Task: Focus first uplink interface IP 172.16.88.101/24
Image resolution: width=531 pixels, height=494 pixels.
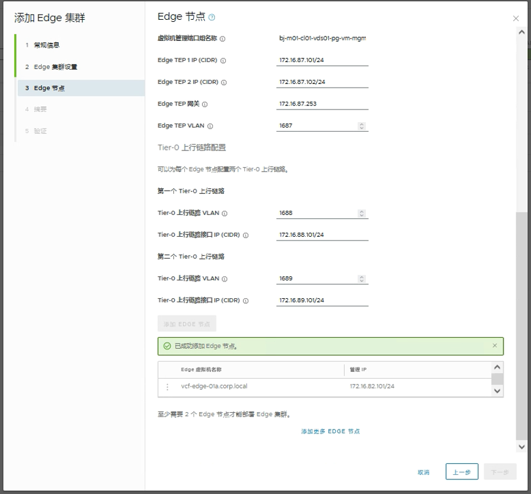Action: [x=322, y=235]
